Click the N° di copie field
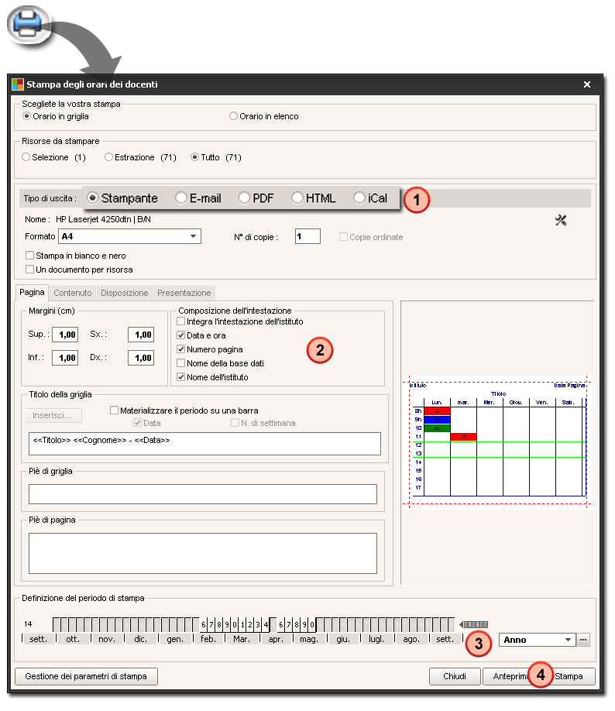615x711 pixels. [307, 237]
